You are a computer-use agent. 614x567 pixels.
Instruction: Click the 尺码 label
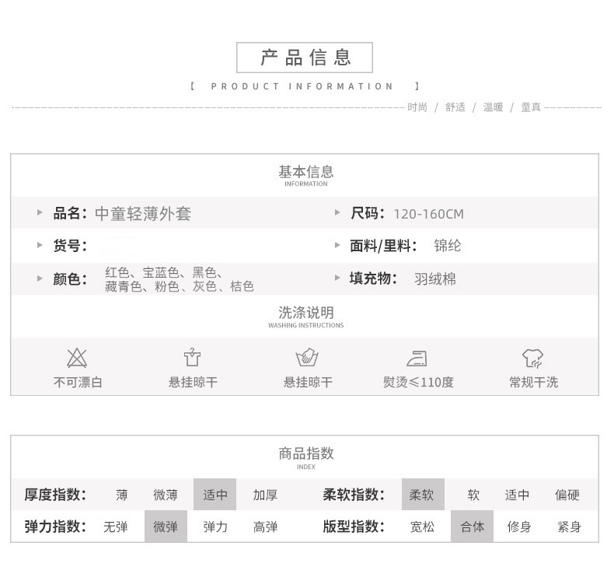[x=368, y=214]
